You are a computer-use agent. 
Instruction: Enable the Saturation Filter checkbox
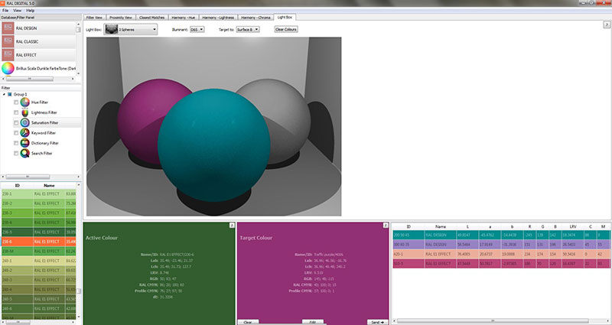(x=16, y=122)
